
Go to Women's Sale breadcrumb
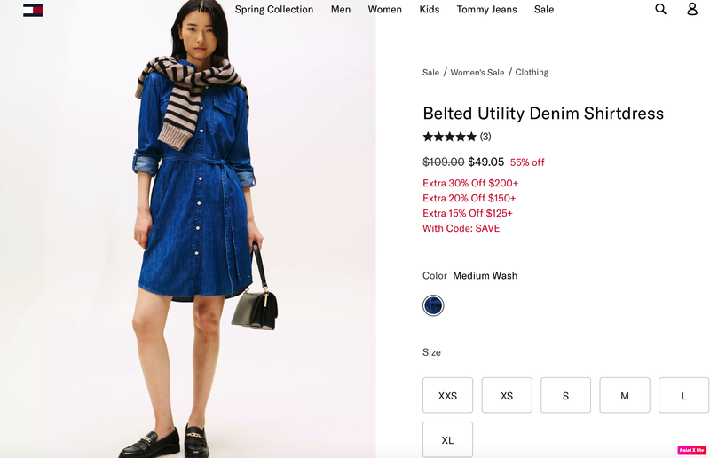coord(477,73)
